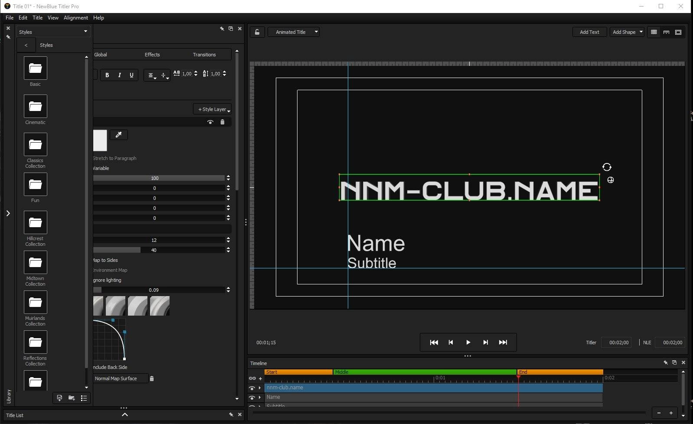Open the File menu
Image resolution: width=693 pixels, height=424 pixels.
(x=10, y=18)
